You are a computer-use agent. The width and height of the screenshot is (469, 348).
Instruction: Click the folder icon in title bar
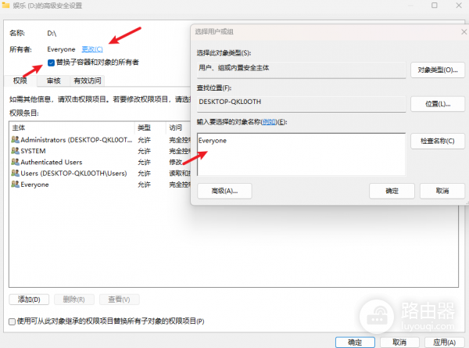coord(5,5)
